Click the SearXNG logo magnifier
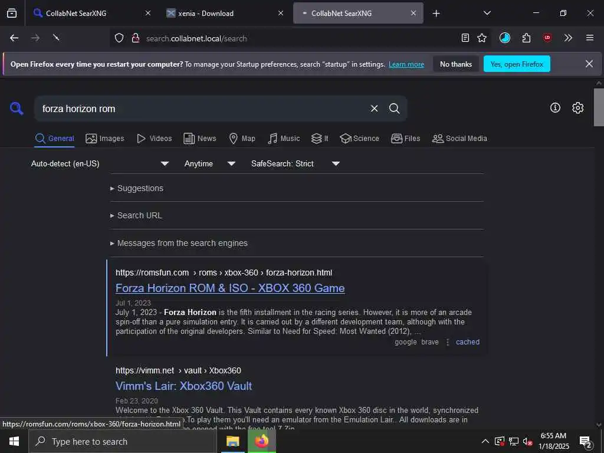604x453 pixels. (17, 109)
